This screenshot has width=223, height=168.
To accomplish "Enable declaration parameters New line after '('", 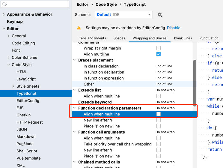I will point(159,120).
